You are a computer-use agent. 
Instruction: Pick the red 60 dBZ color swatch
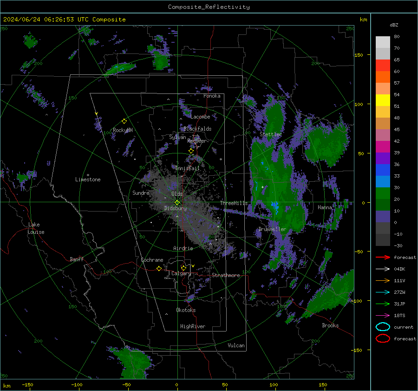pos(383,65)
